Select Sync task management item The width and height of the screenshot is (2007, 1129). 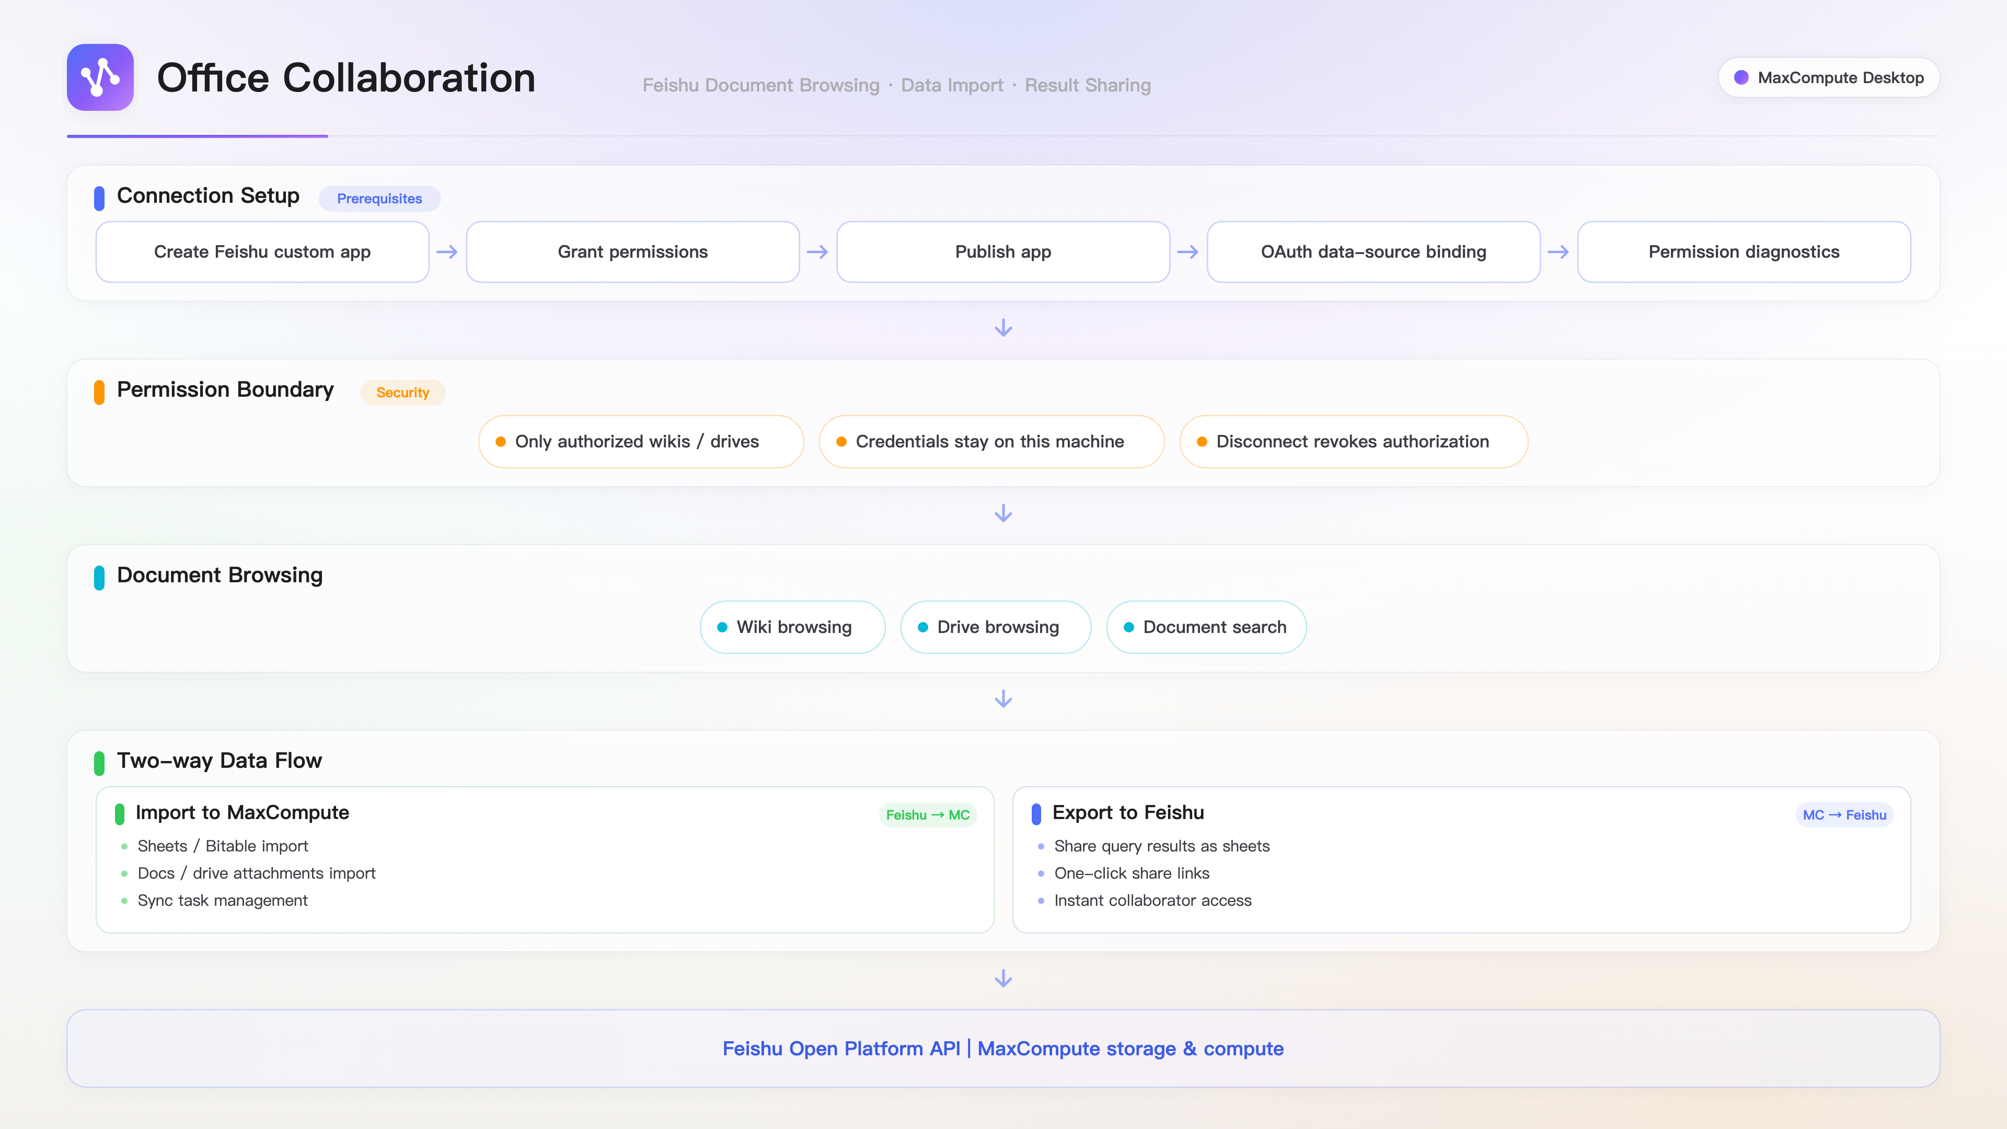(222, 901)
